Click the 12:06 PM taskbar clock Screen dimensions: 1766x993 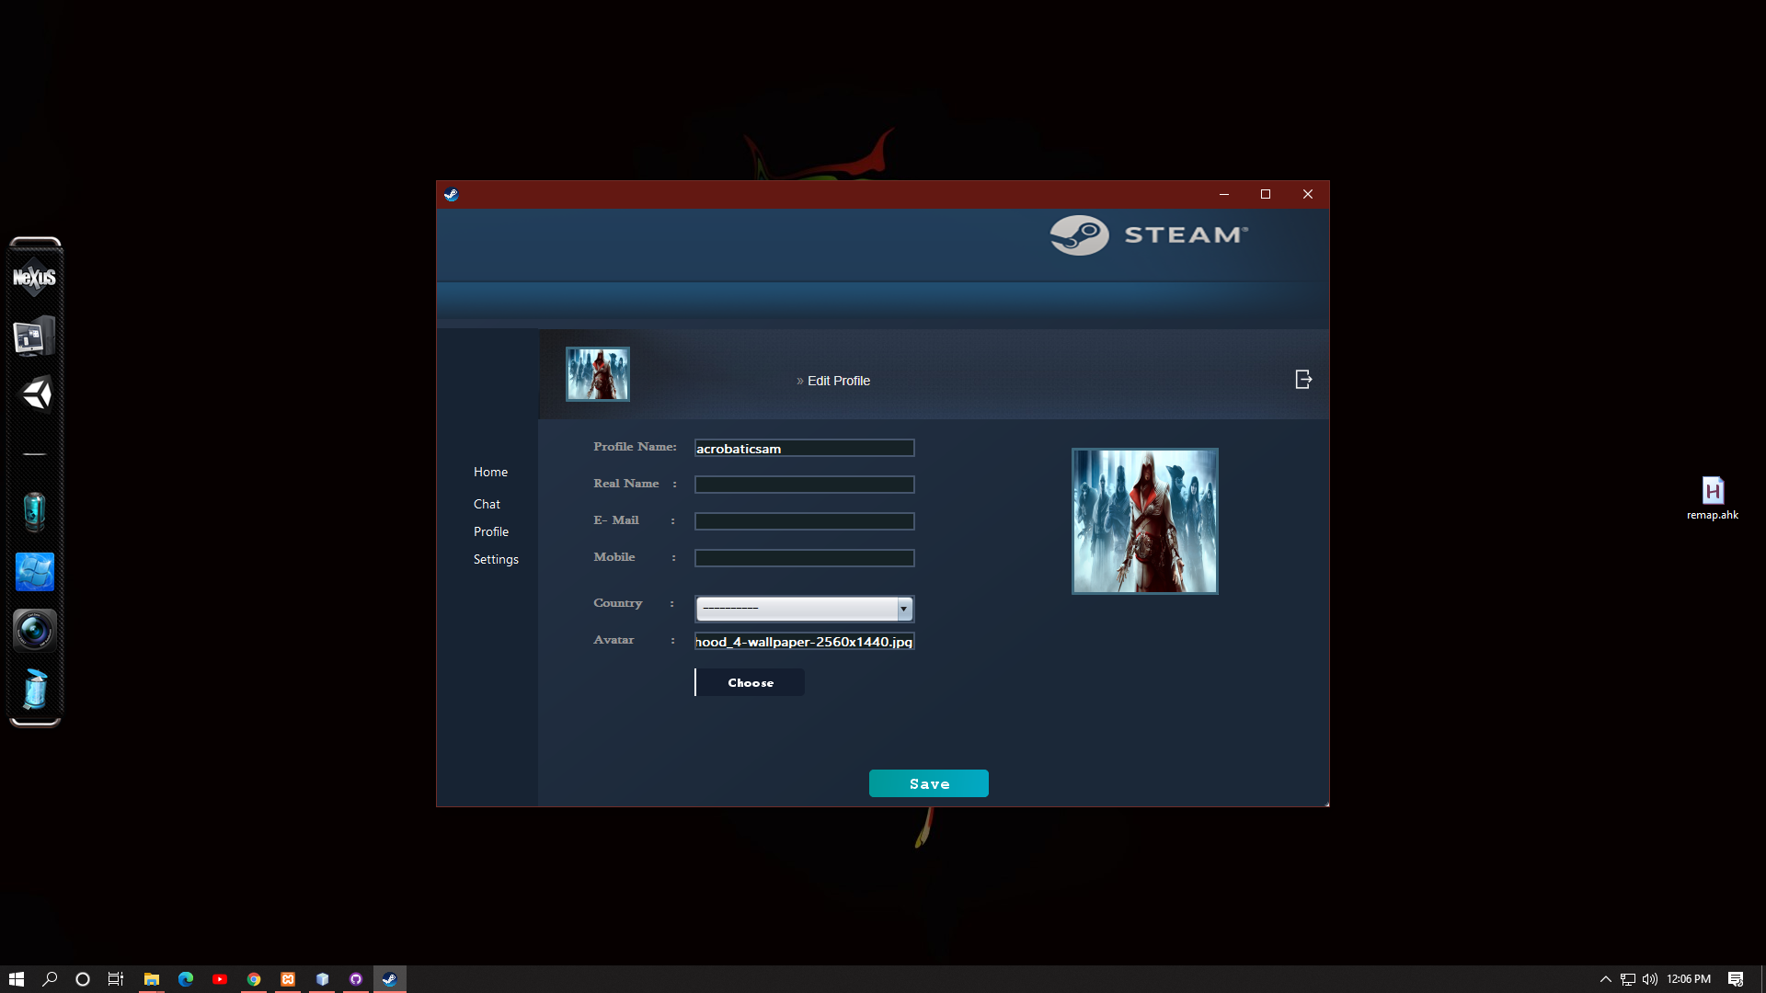point(1689,979)
